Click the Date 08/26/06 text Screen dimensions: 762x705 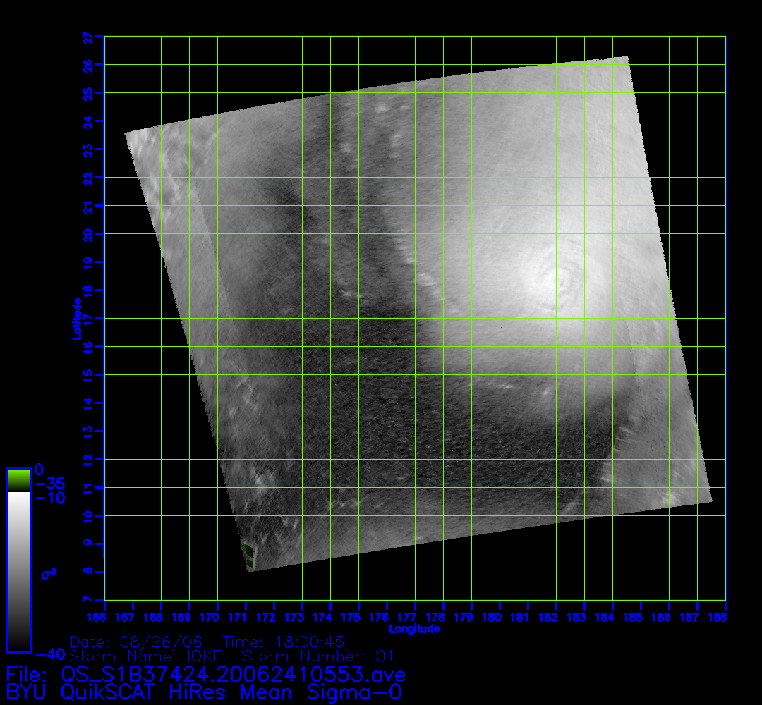click(137, 643)
